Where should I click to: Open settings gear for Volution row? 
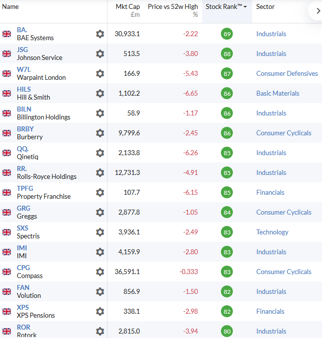pyautogui.click(x=100, y=292)
